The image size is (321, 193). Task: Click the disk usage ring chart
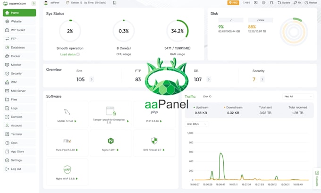(x=294, y=32)
